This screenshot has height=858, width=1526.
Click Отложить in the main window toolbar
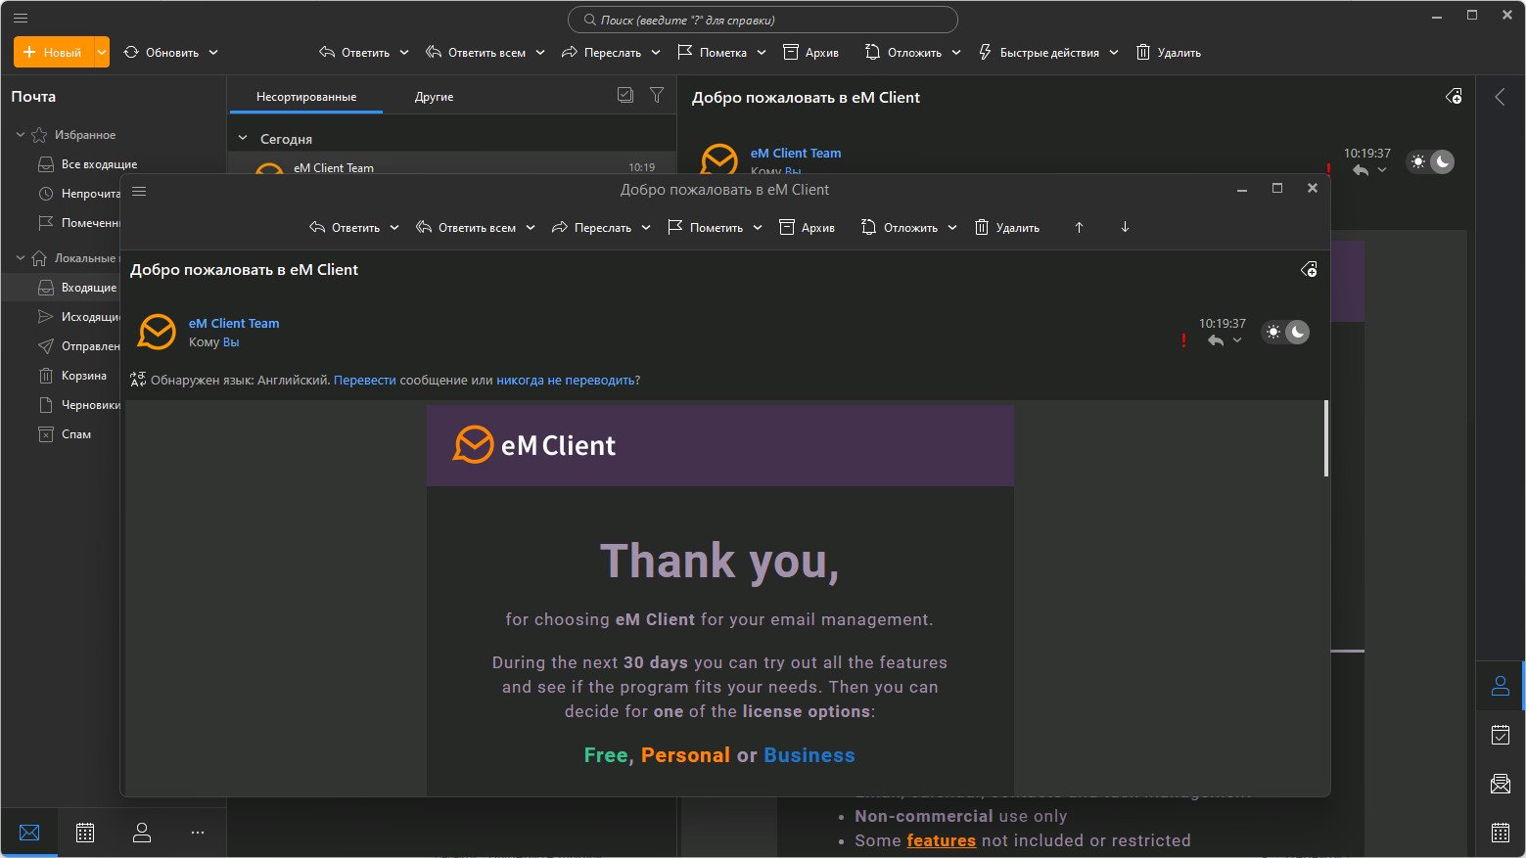click(902, 53)
